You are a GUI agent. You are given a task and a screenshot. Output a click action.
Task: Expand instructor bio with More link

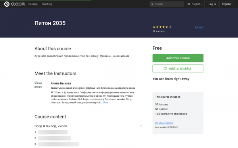[x=106, y=102]
